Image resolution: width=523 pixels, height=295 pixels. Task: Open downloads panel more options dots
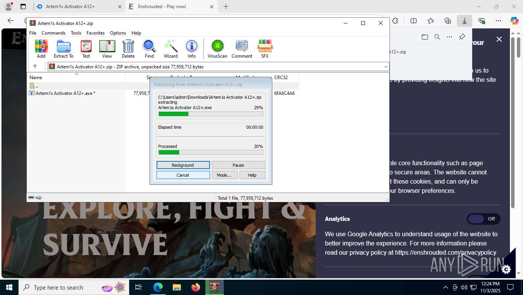tap(450, 37)
